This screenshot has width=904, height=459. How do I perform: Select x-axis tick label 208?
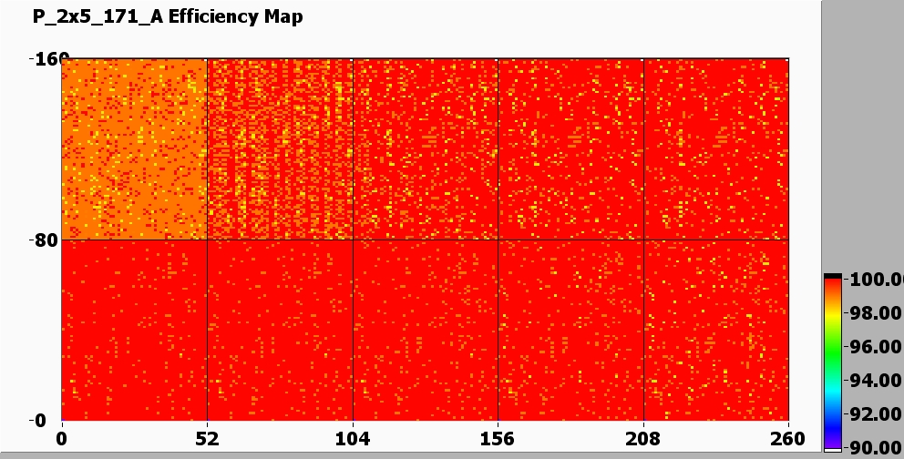click(643, 438)
